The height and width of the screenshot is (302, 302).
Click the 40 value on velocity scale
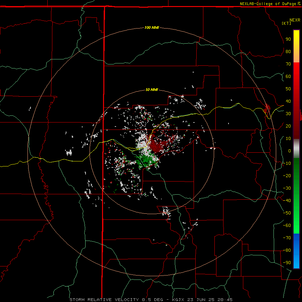(288, 101)
